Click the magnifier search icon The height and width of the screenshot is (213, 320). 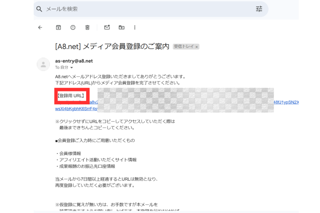pyautogui.click(x=39, y=9)
